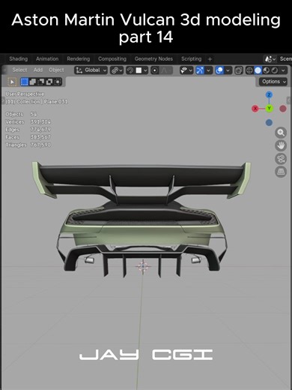Switch perspective/orthographic grid icon
Screen dimensions: 292x390
click(281, 172)
